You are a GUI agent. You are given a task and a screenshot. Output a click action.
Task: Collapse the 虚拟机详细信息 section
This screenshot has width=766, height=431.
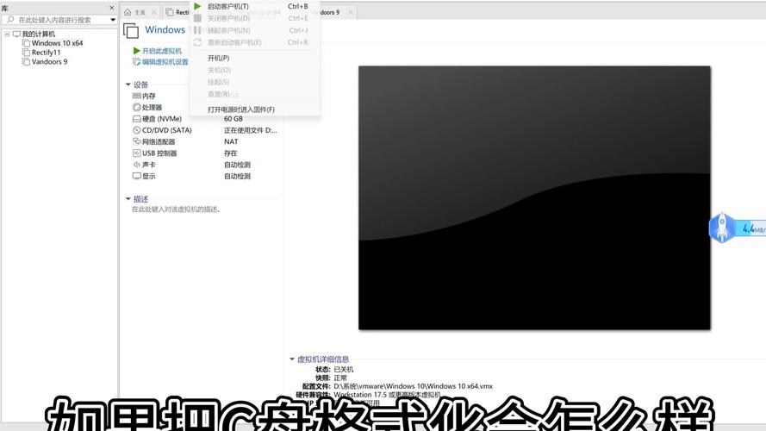coord(292,359)
